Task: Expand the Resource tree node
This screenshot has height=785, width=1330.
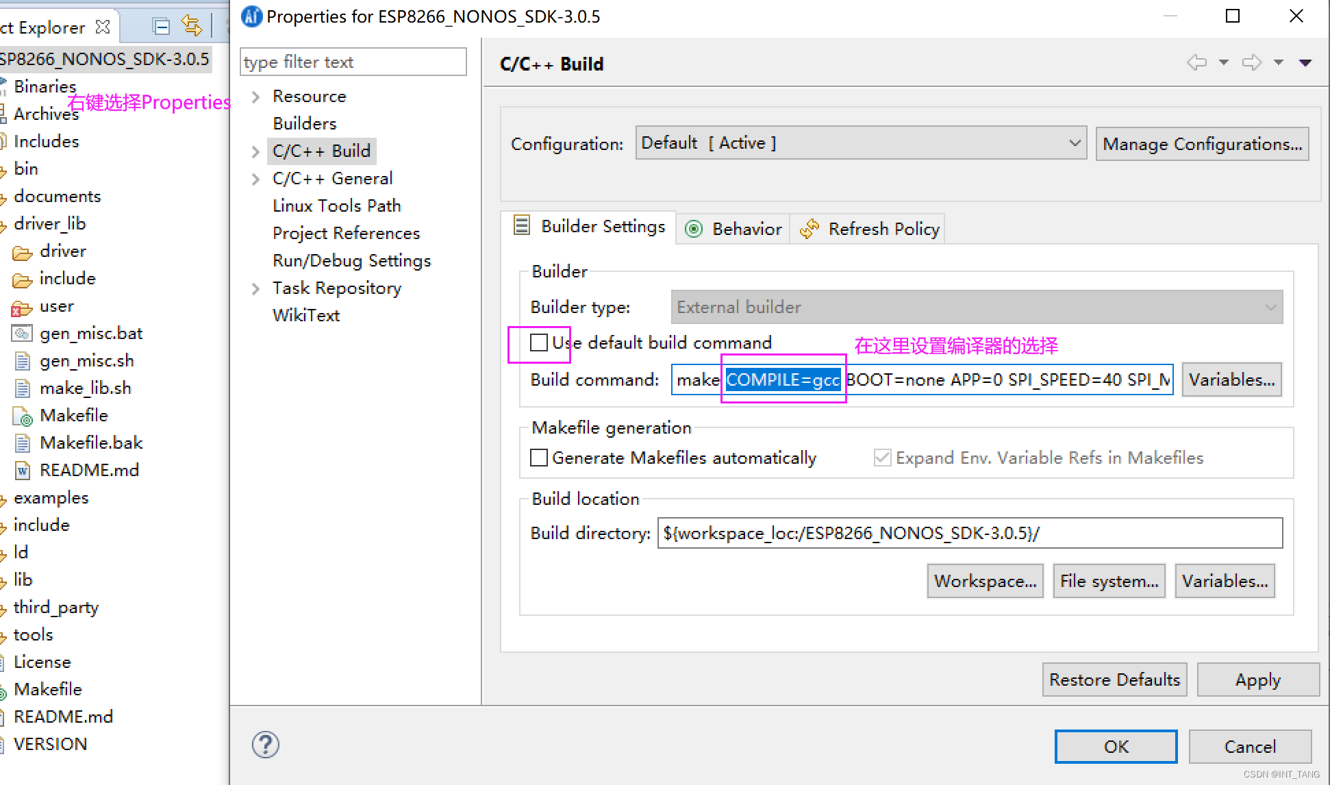Action: tap(255, 97)
